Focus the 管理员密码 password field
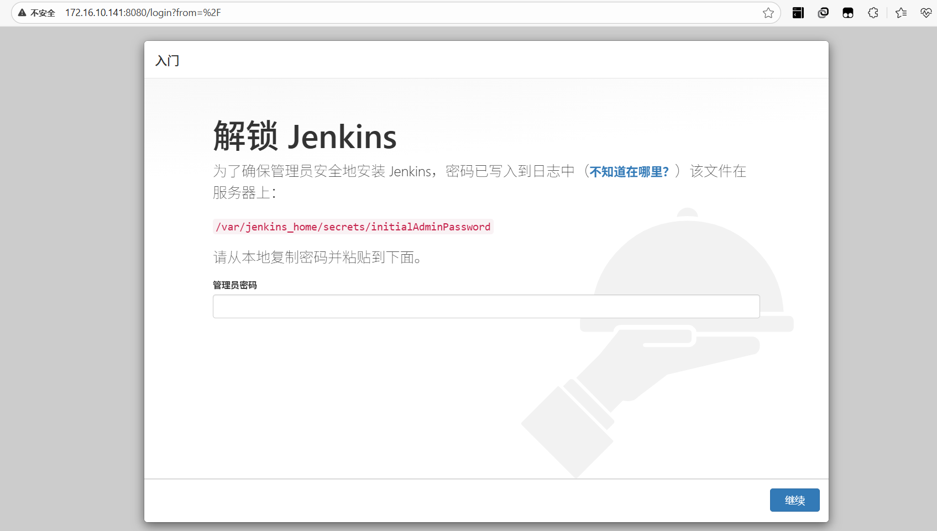937x531 pixels. (x=486, y=306)
